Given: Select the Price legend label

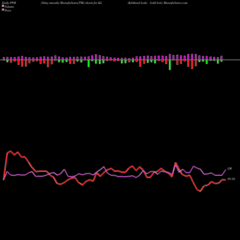Looking at the screenshot, I should click(8, 11).
